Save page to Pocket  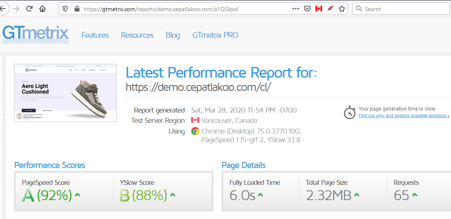pyautogui.click(x=307, y=9)
